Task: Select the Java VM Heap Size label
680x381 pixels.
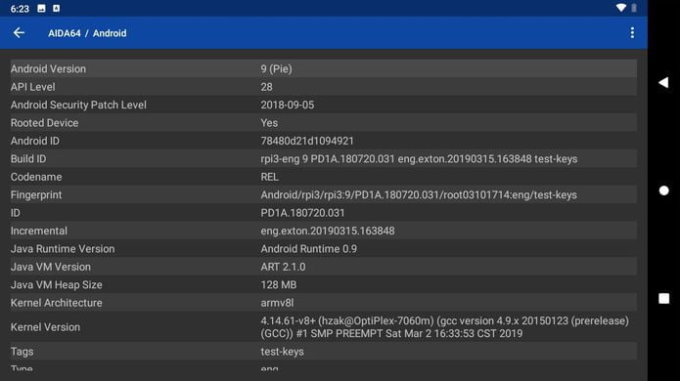Action: [x=57, y=285]
